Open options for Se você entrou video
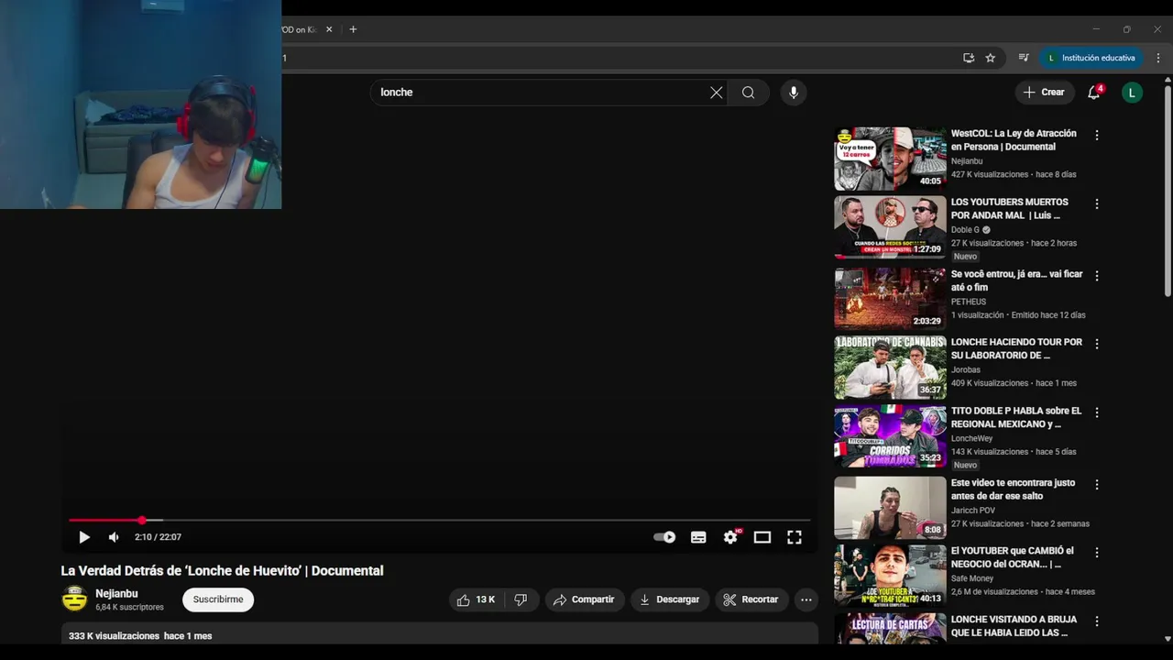 (x=1097, y=276)
